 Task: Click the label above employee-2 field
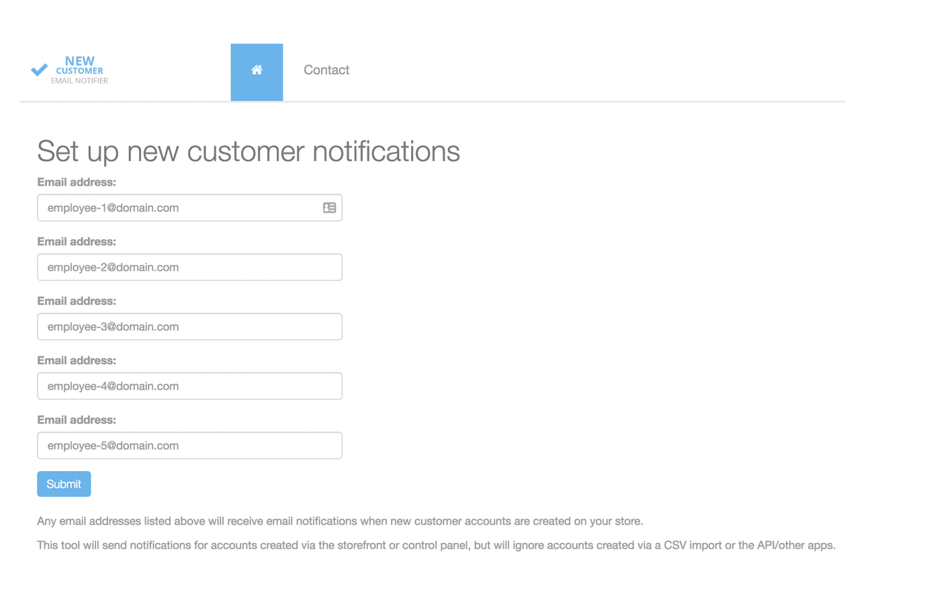point(77,242)
